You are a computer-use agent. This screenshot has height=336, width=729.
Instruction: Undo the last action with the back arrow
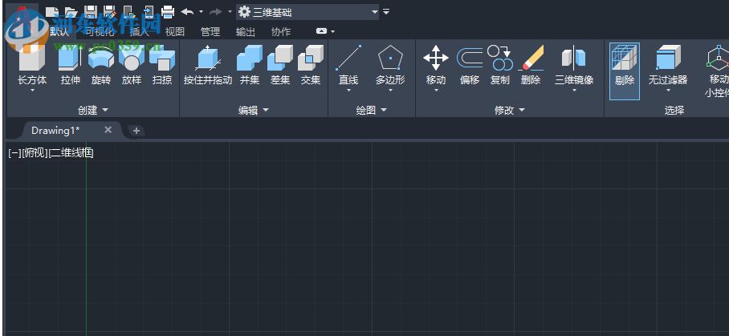187,11
